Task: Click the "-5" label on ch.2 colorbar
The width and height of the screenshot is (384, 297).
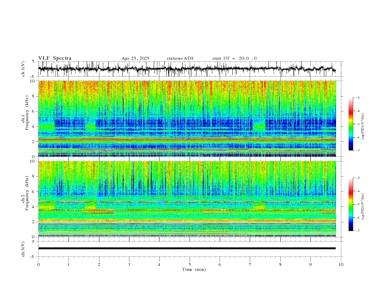Action: [357, 204]
